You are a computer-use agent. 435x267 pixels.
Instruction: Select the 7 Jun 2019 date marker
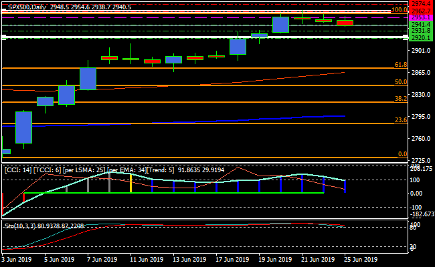click(102, 260)
